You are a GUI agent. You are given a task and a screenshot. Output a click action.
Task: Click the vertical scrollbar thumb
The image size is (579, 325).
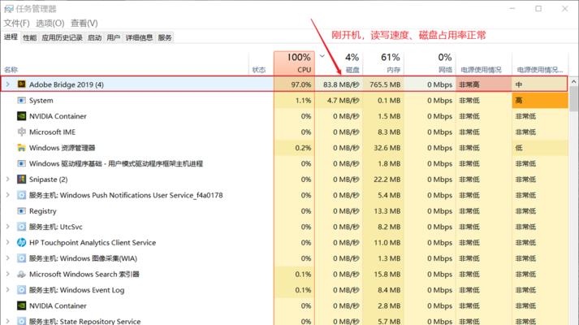(x=573, y=99)
